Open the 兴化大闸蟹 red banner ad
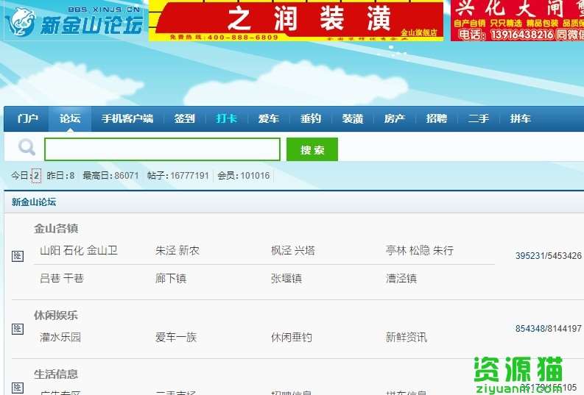The height and width of the screenshot is (395, 584). [517, 21]
